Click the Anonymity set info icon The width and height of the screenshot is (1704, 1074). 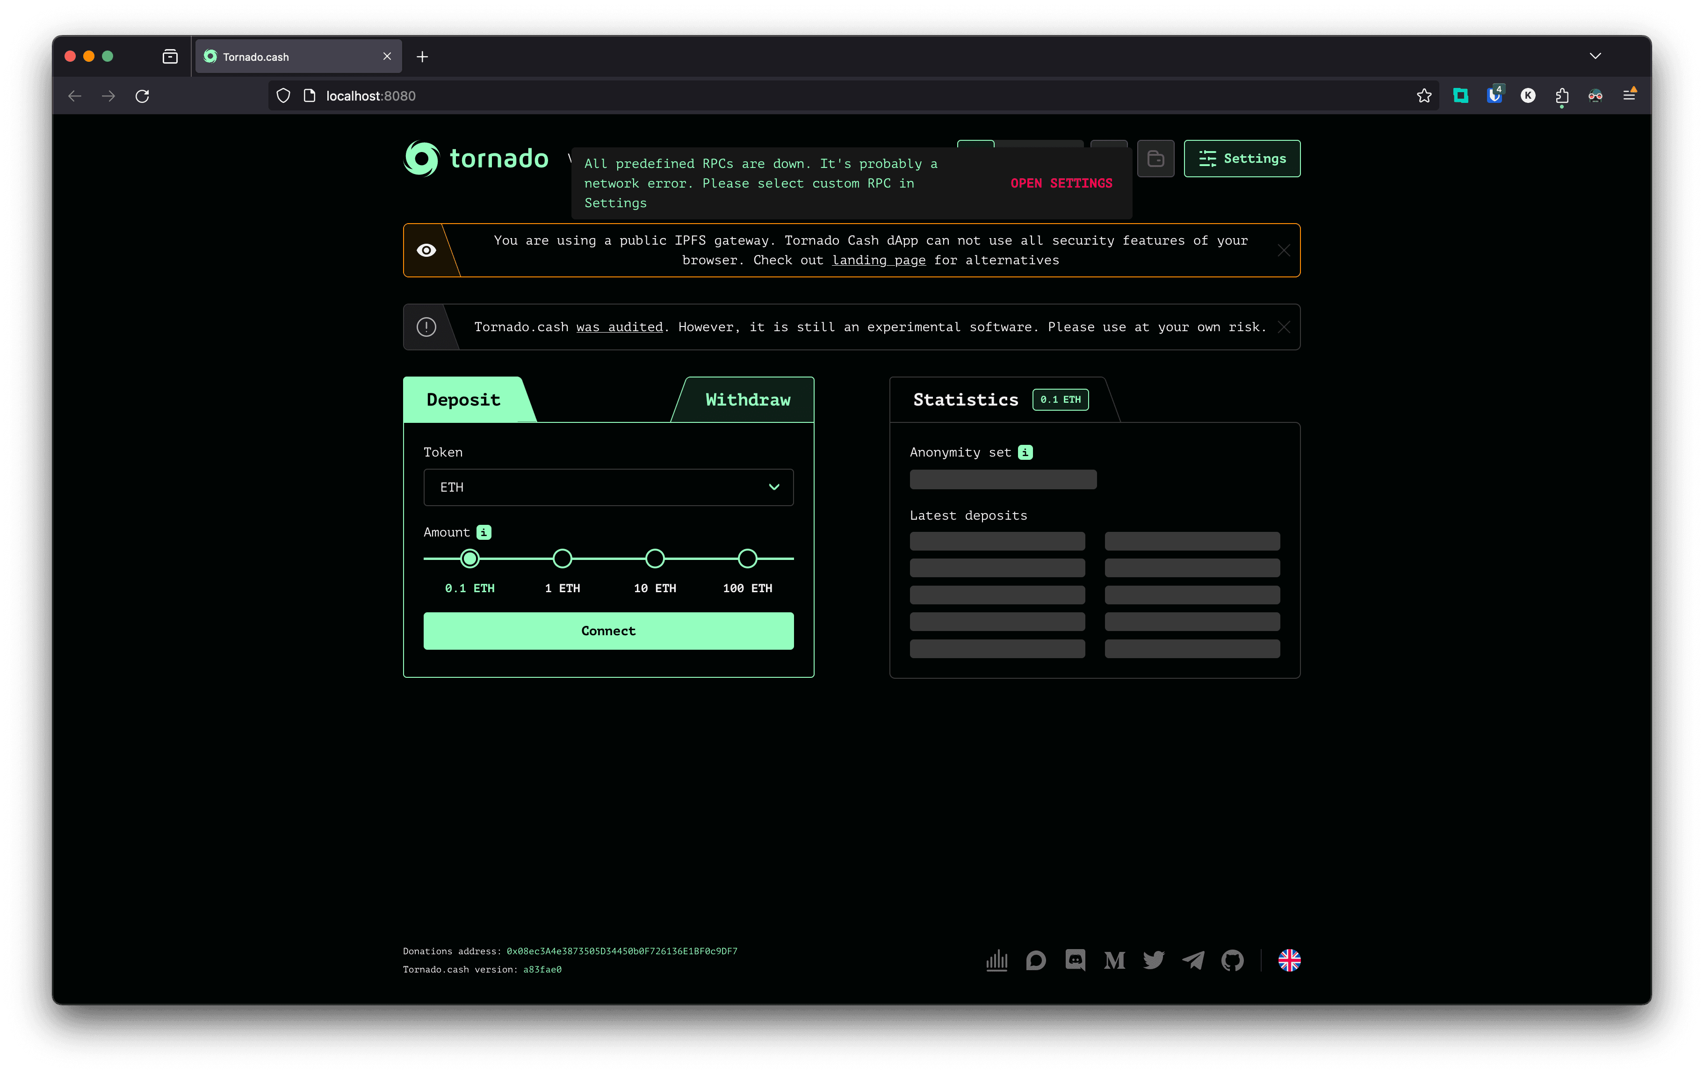(x=1025, y=452)
